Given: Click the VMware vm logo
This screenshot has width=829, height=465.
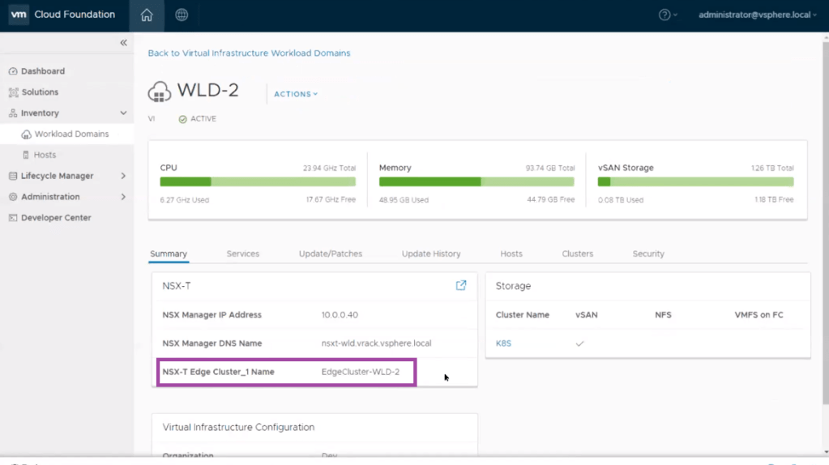Looking at the screenshot, I should 19,15.
